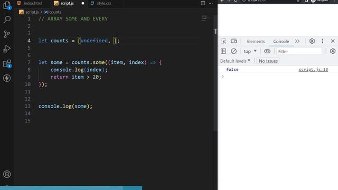The width and height of the screenshot is (338, 190).
Task: Click the editor minimap
Action: (205, 18)
